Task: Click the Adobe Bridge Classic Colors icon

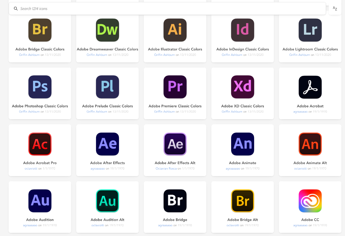Action: click(40, 30)
